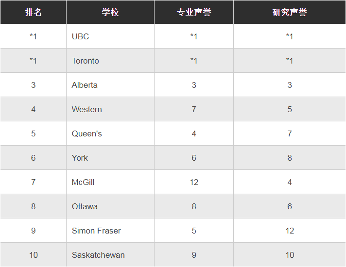Select rank 10 cell in first column

(x=33, y=255)
